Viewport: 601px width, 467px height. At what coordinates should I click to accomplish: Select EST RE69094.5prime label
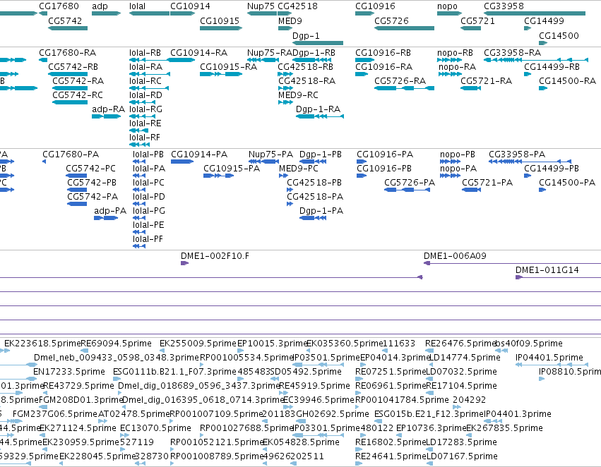point(116,344)
